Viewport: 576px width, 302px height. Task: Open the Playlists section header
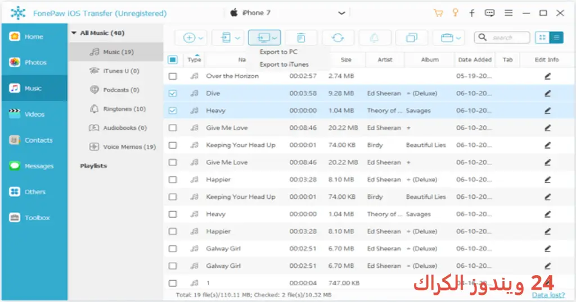pyautogui.click(x=93, y=166)
